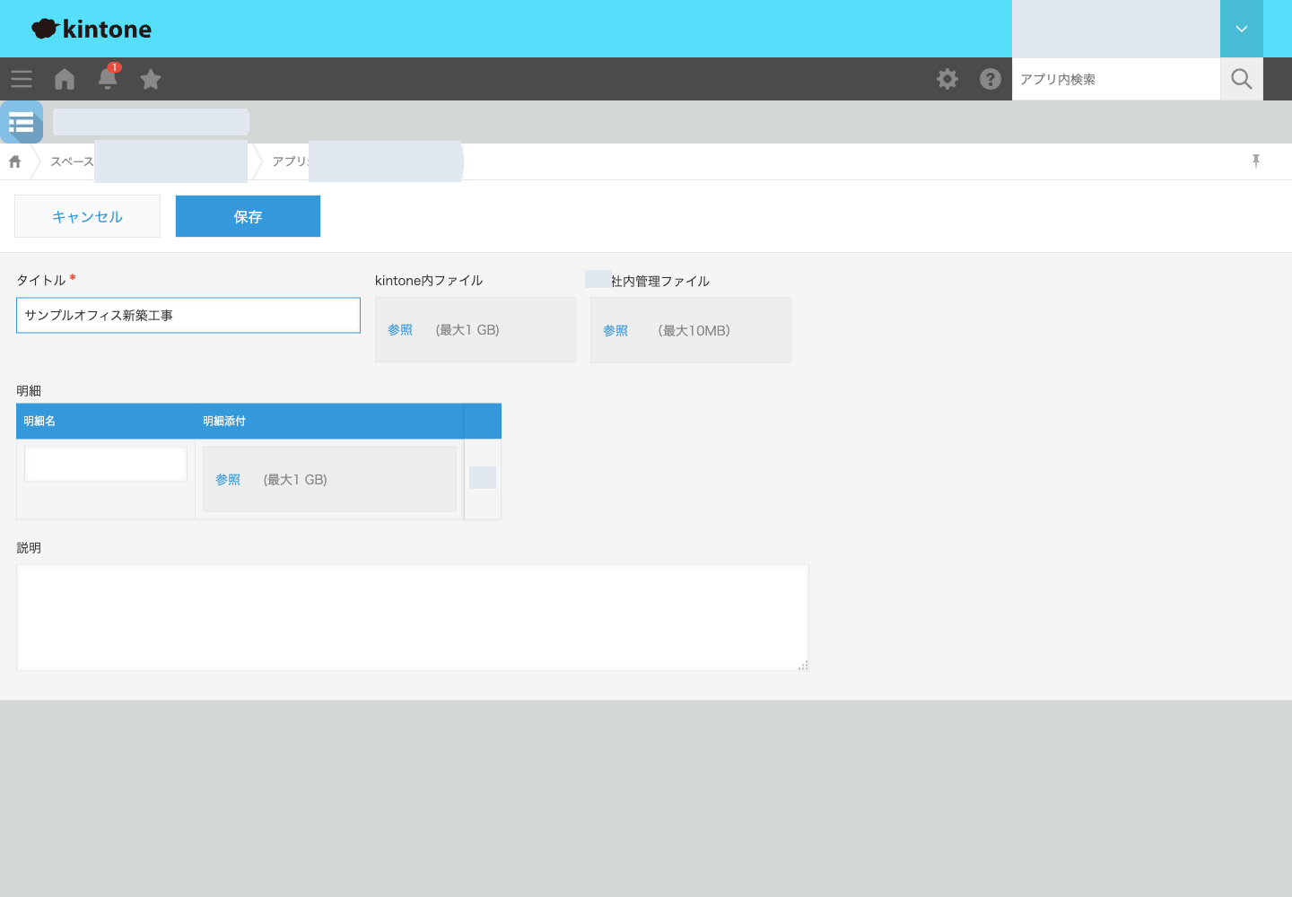Click the kintone内ファイル label
Viewport: 1292px width, 897px height.
(429, 281)
